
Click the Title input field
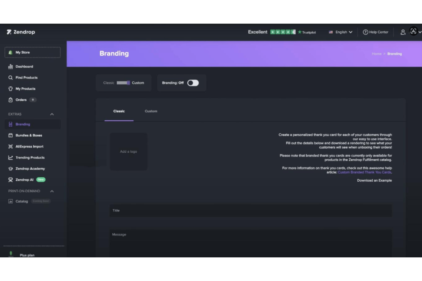tap(251, 210)
